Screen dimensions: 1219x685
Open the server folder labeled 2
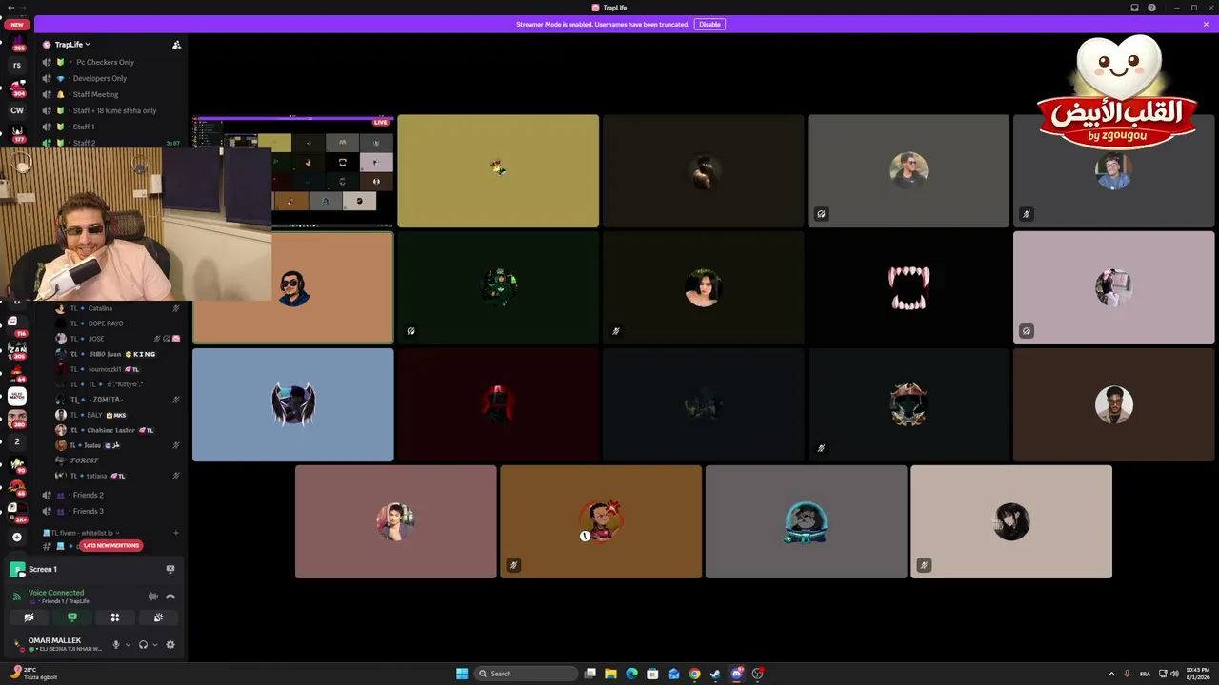(x=16, y=441)
